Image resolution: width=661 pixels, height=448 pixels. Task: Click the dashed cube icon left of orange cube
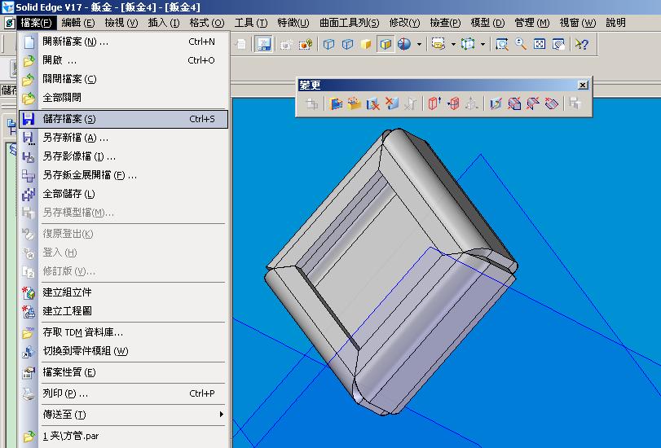(286, 44)
